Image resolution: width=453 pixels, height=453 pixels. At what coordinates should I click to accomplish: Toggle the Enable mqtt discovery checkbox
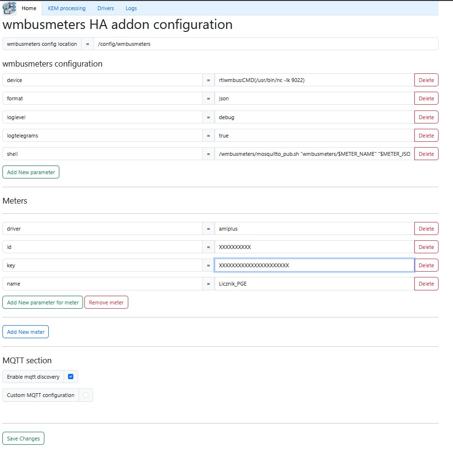pyautogui.click(x=71, y=377)
